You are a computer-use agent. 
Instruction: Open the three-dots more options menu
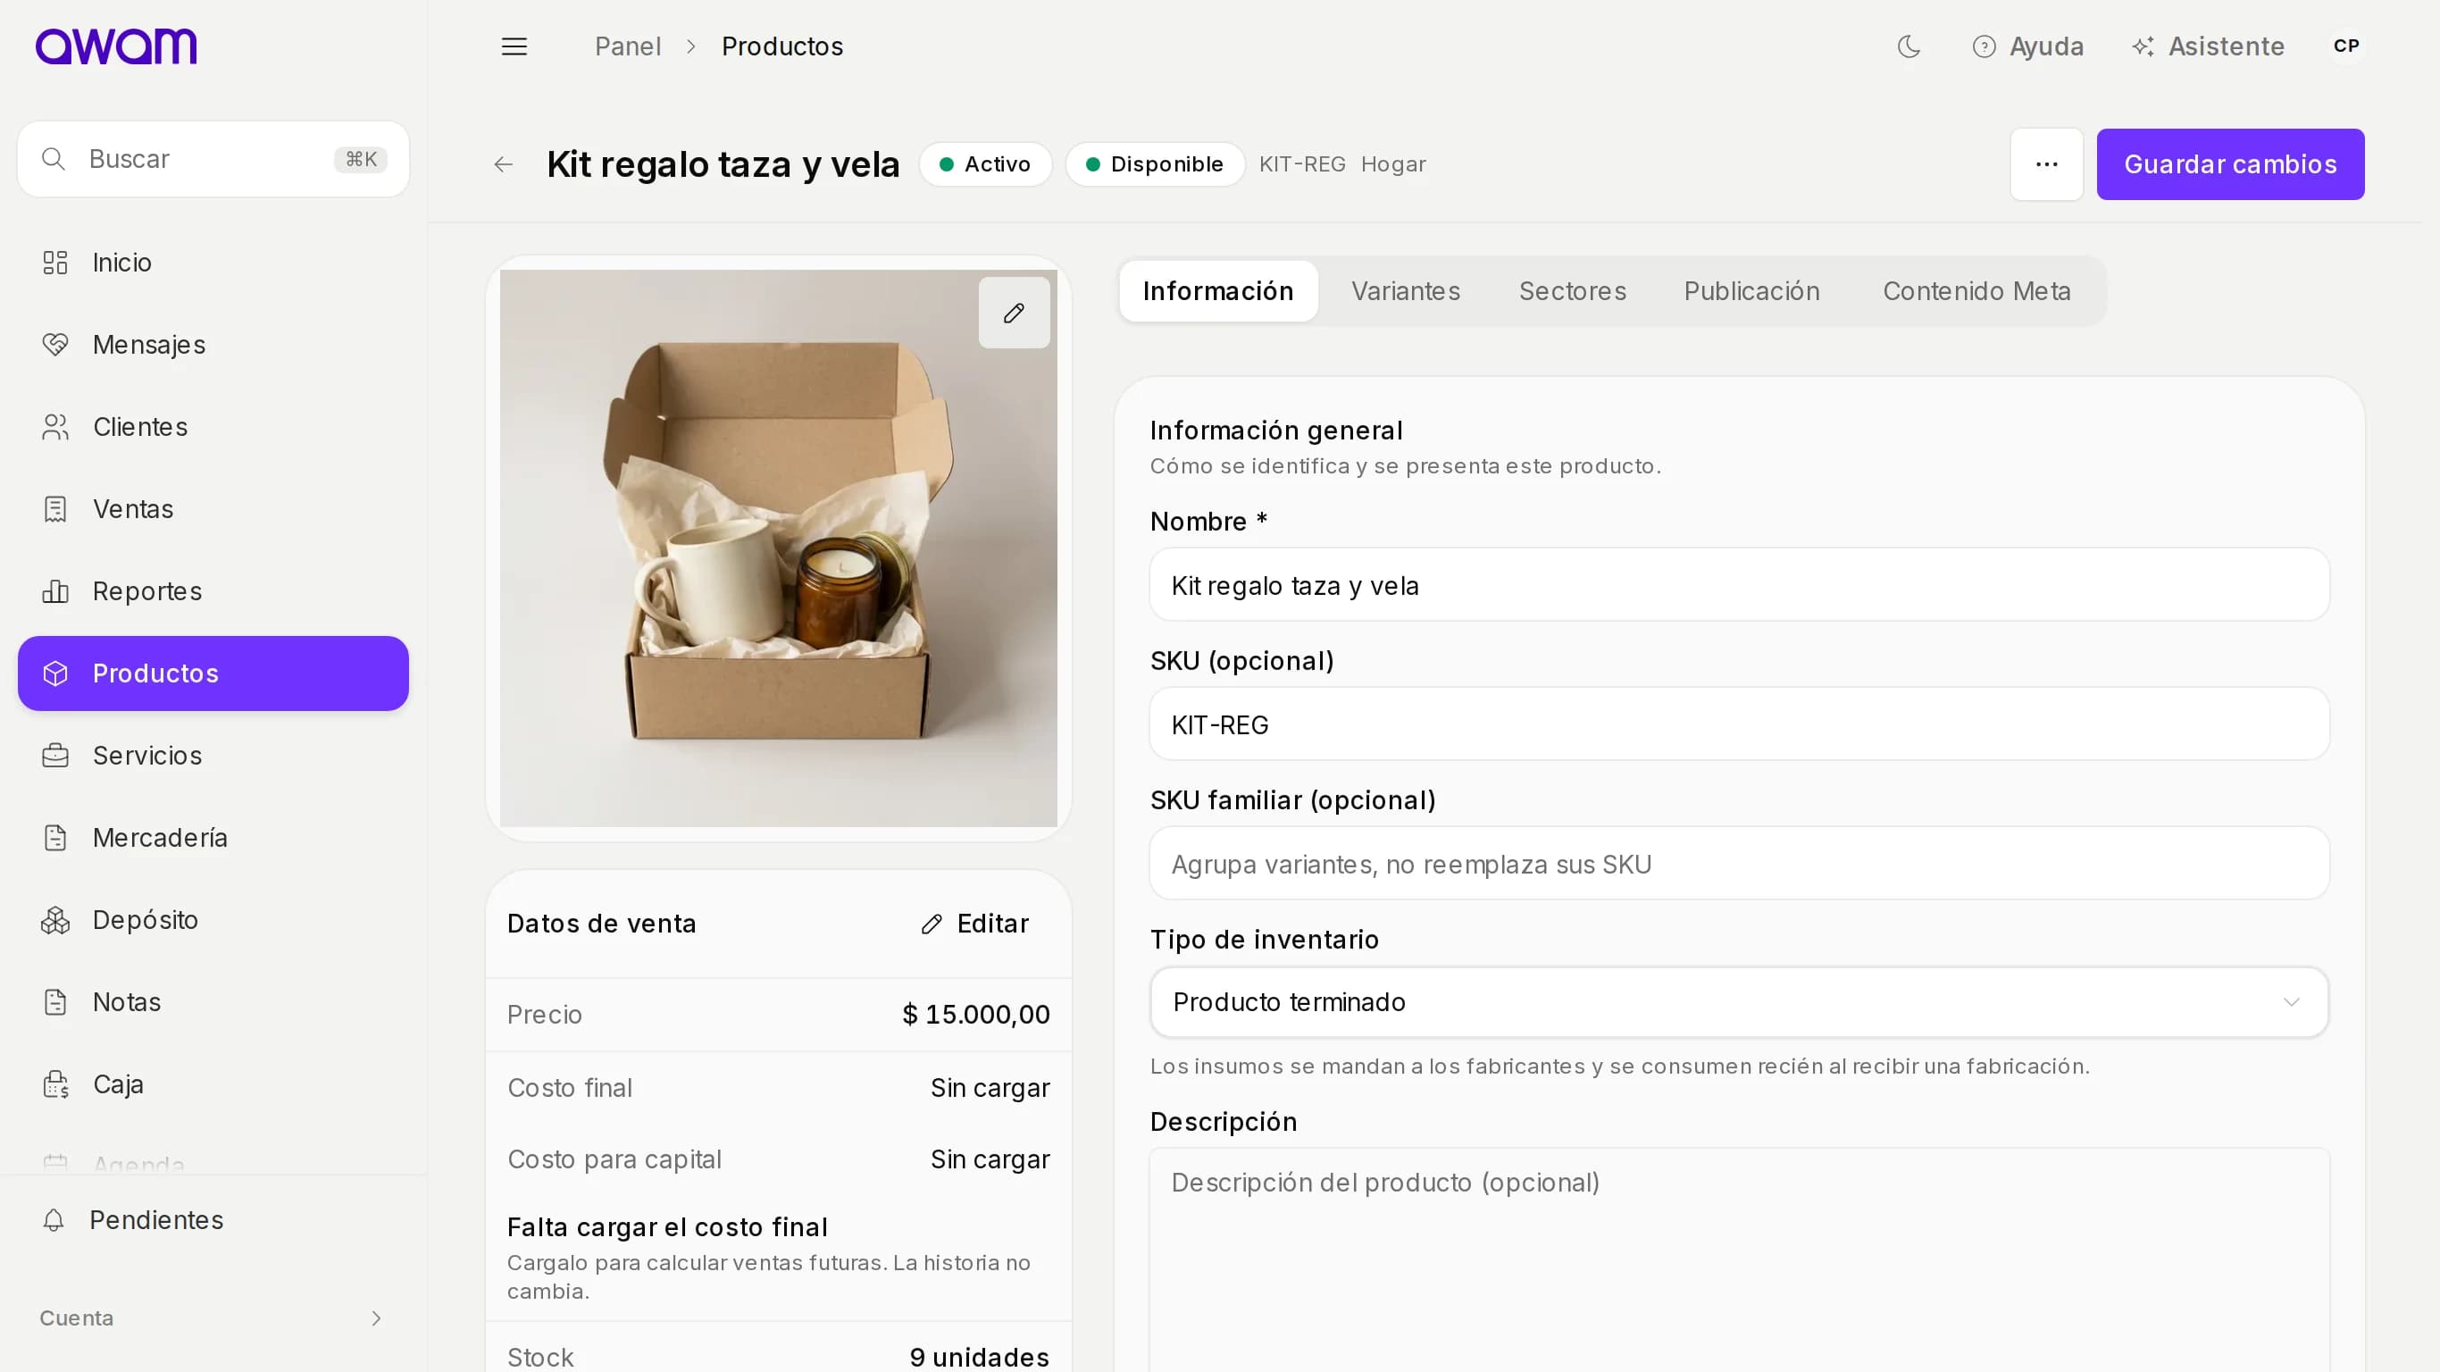(x=2046, y=165)
